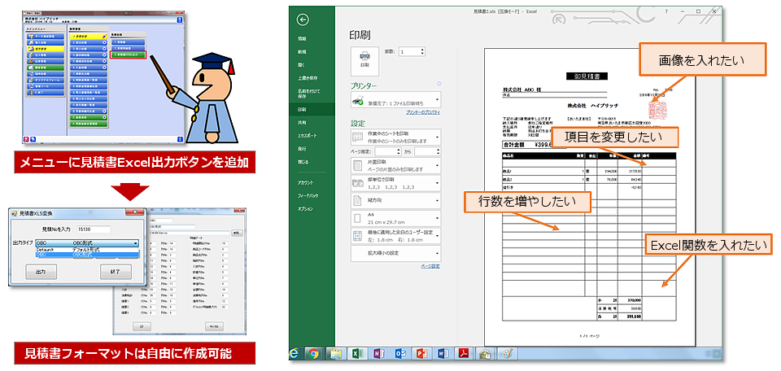Open Google Chrome from the taskbar
Screen dimensions: 781x371
click(x=313, y=353)
